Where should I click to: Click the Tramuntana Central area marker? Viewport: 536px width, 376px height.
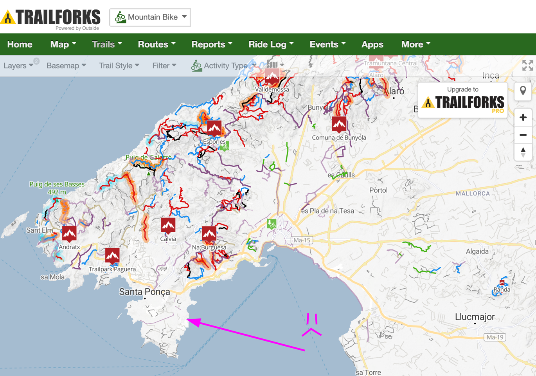pyautogui.click(x=376, y=63)
